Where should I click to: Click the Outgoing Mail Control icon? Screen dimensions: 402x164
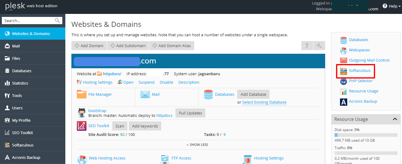344,60
